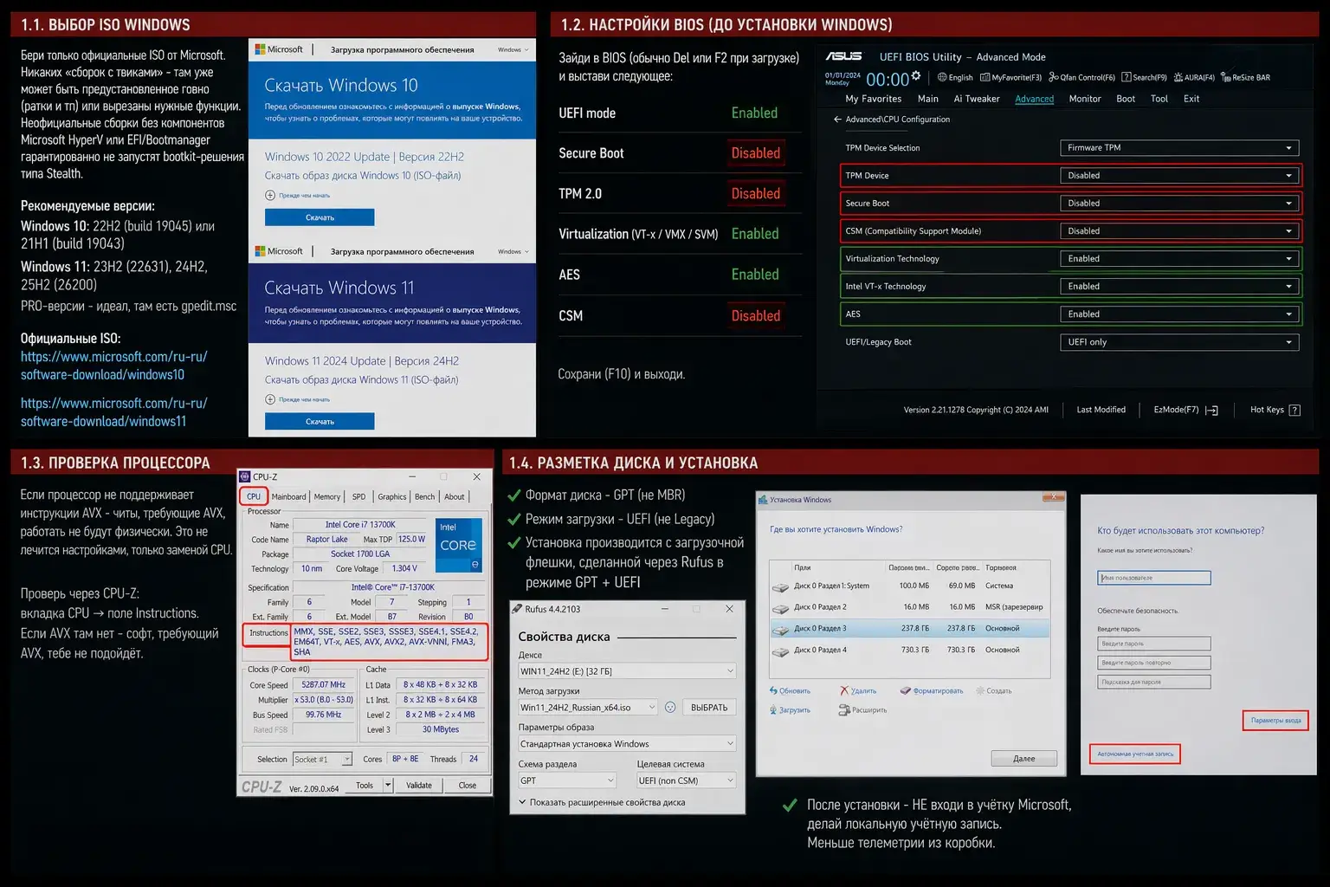Click the Hot Keys question mark icon

click(1294, 411)
